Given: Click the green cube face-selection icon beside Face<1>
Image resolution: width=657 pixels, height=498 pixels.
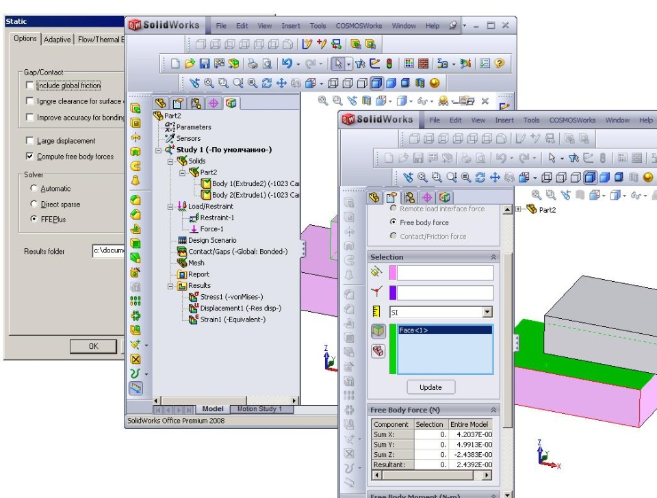Looking at the screenshot, I should (x=378, y=330).
